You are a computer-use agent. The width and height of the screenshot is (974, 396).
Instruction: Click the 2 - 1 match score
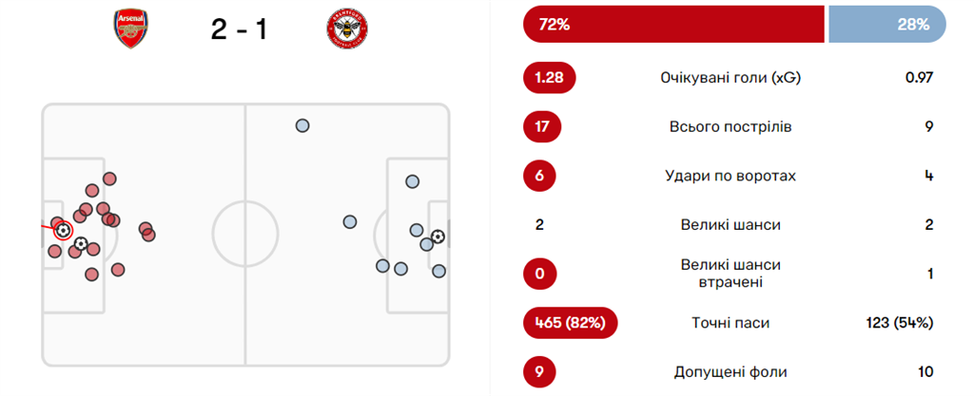(239, 29)
